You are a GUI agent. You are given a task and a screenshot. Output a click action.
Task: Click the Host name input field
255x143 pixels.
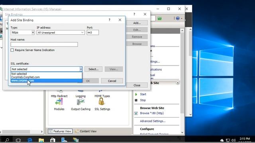pos(44,44)
